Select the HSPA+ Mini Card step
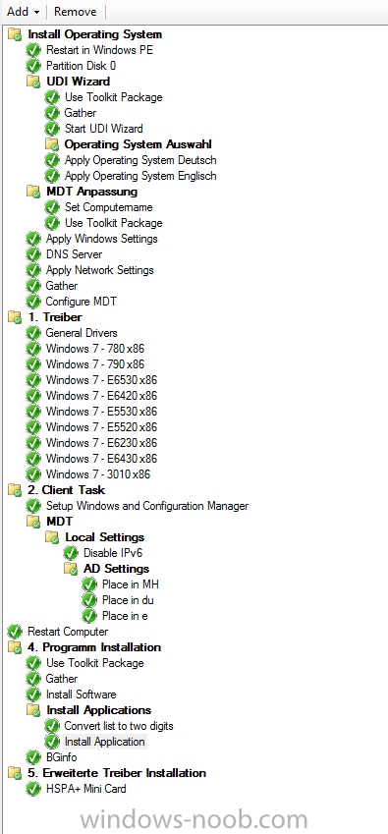 point(86,789)
